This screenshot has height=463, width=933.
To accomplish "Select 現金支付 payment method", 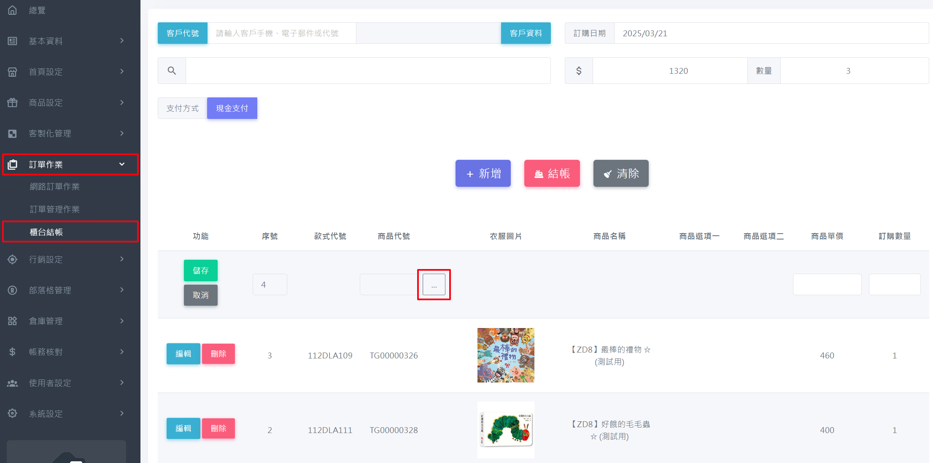I will (232, 108).
